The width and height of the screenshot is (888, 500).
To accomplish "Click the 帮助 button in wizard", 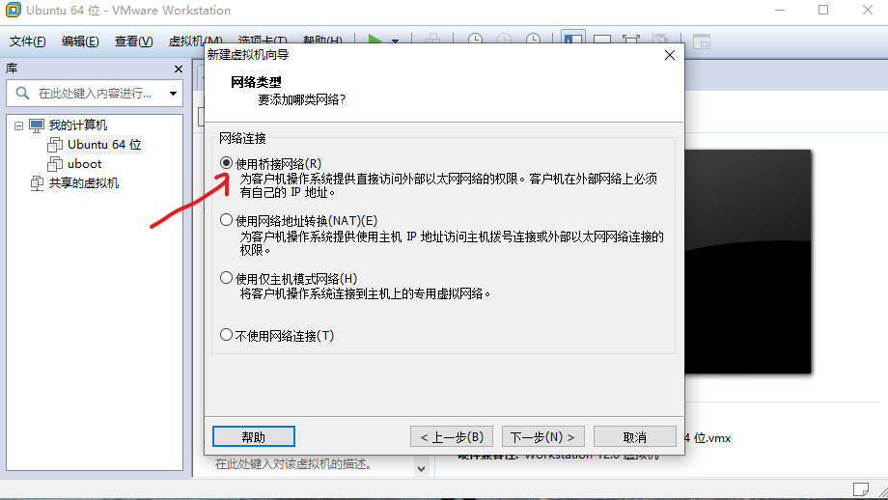I will click(x=254, y=436).
